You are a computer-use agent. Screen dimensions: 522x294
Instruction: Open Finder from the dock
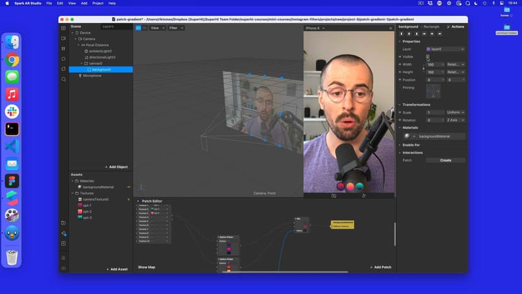tap(12, 42)
